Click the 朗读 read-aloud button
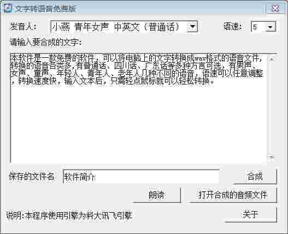The width and height of the screenshot is (288, 234). coord(156,195)
